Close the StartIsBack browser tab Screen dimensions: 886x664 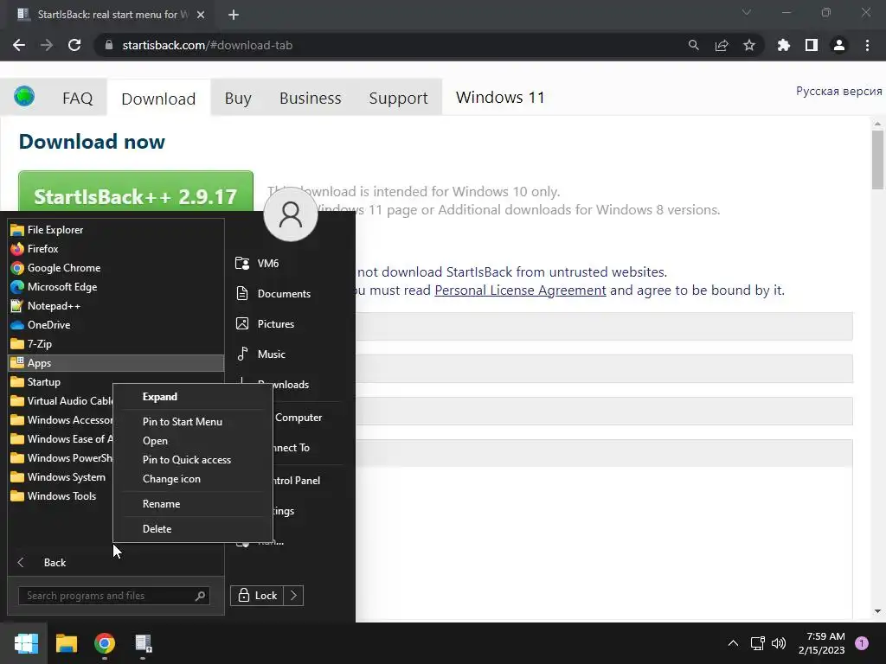[201, 15]
